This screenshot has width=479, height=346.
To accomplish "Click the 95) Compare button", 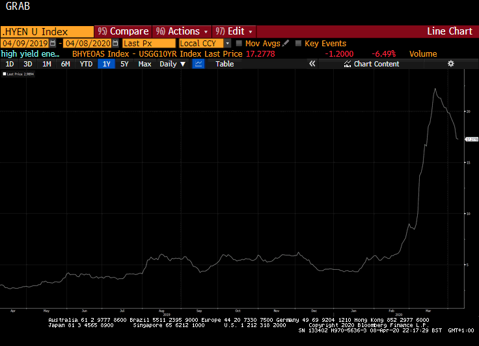I will [x=123, y=31].
